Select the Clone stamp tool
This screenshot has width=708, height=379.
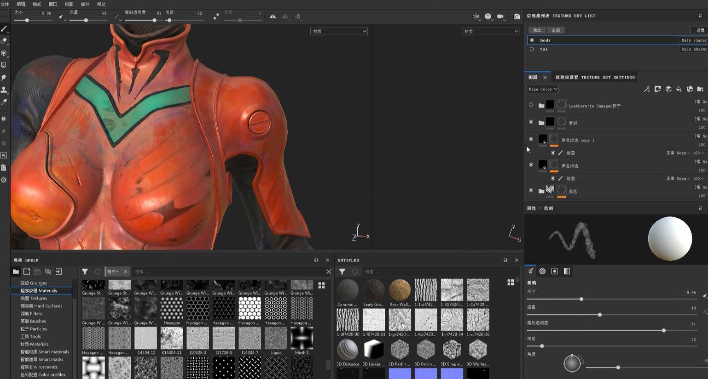point(4,90)
